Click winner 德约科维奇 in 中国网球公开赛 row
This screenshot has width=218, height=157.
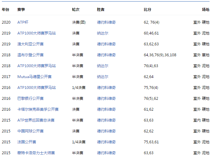pos(107,131)
